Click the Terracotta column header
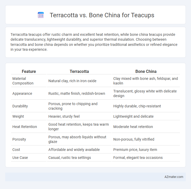The height and width of the screenshot is (189, 191). [79, 72]
